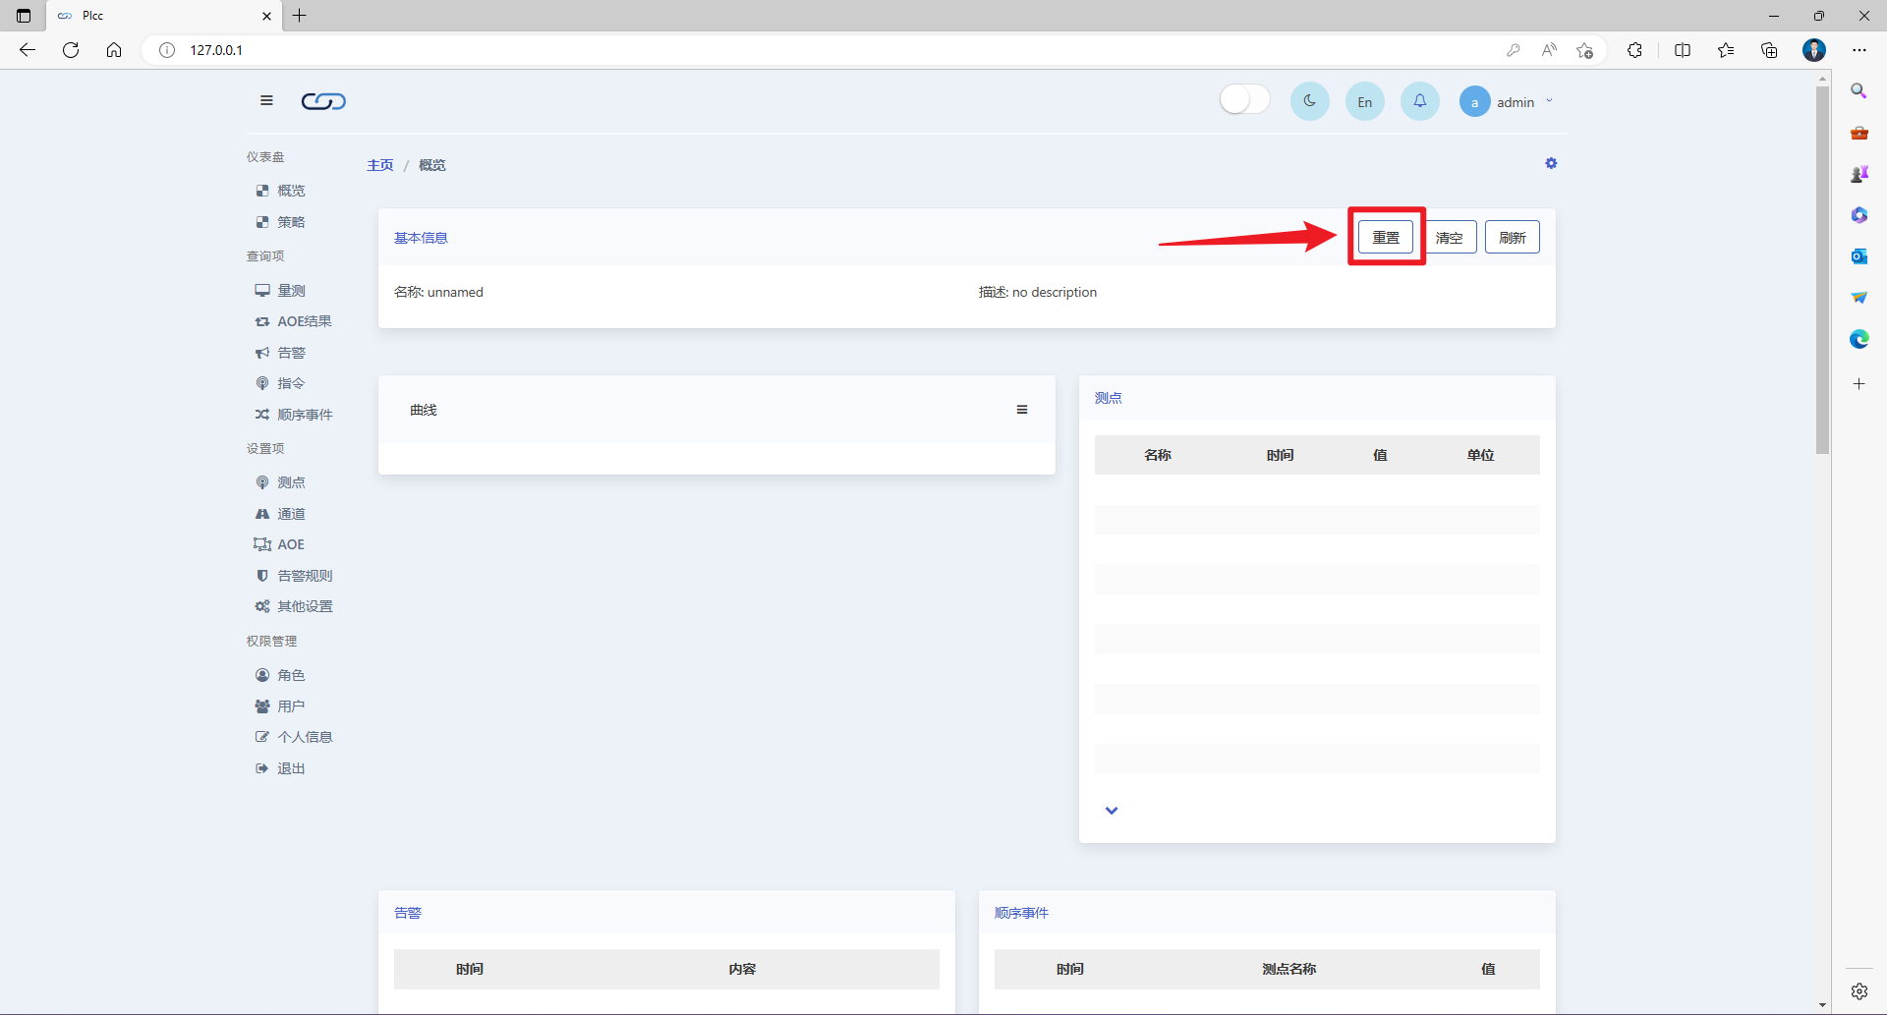Click the 主页 breadcrumb link
1887x1015 pixels.
point(380,165)
